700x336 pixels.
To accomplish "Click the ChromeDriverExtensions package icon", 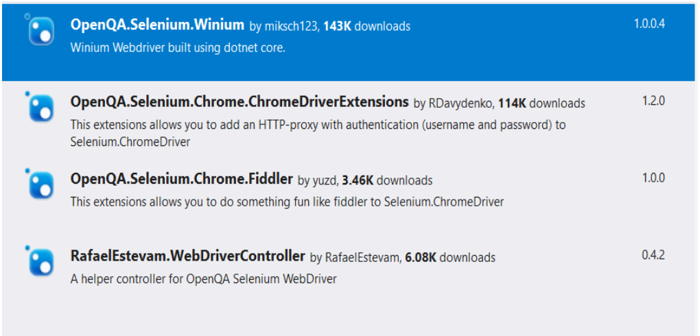I will [x=40, y=108].
